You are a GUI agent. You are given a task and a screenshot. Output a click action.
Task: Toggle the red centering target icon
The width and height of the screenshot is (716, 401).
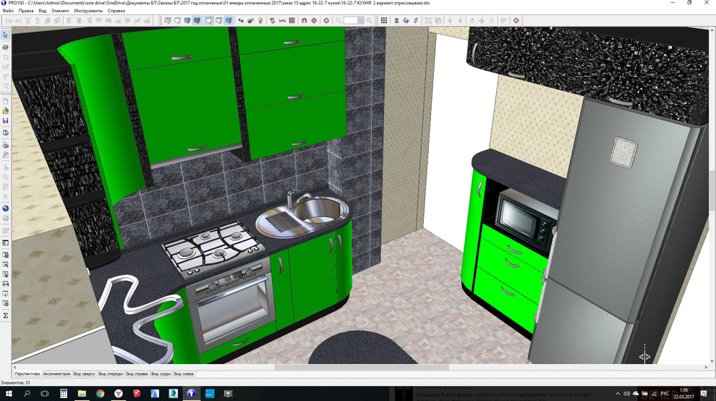[327, 20]
